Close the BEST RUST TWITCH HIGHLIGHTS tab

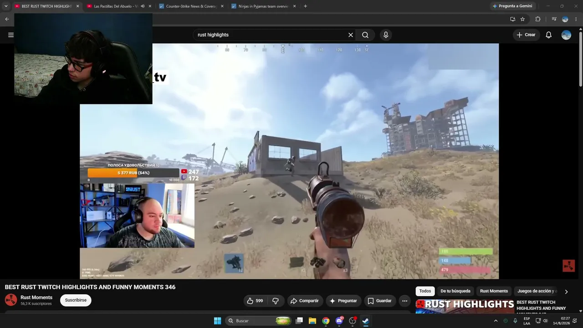[x=77, y=6]
